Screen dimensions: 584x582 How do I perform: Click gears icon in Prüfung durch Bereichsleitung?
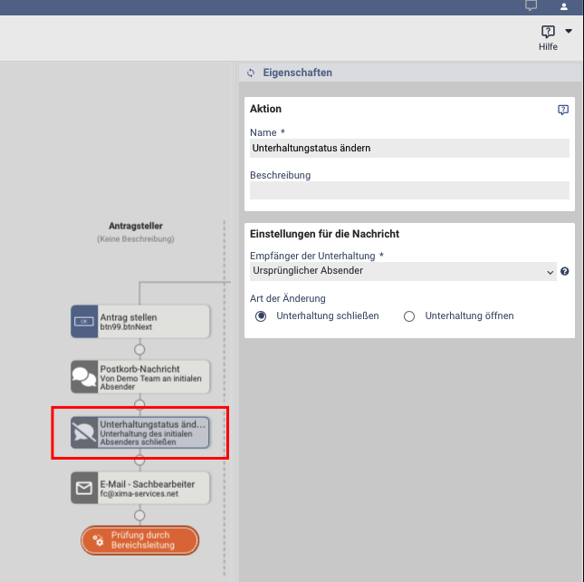[x=98, y=540]
